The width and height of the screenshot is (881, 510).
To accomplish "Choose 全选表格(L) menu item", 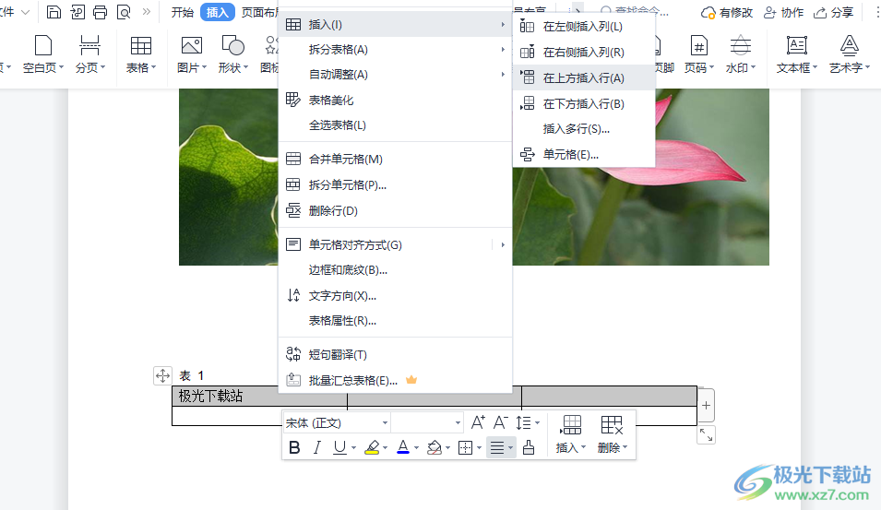I will (395, 125).
